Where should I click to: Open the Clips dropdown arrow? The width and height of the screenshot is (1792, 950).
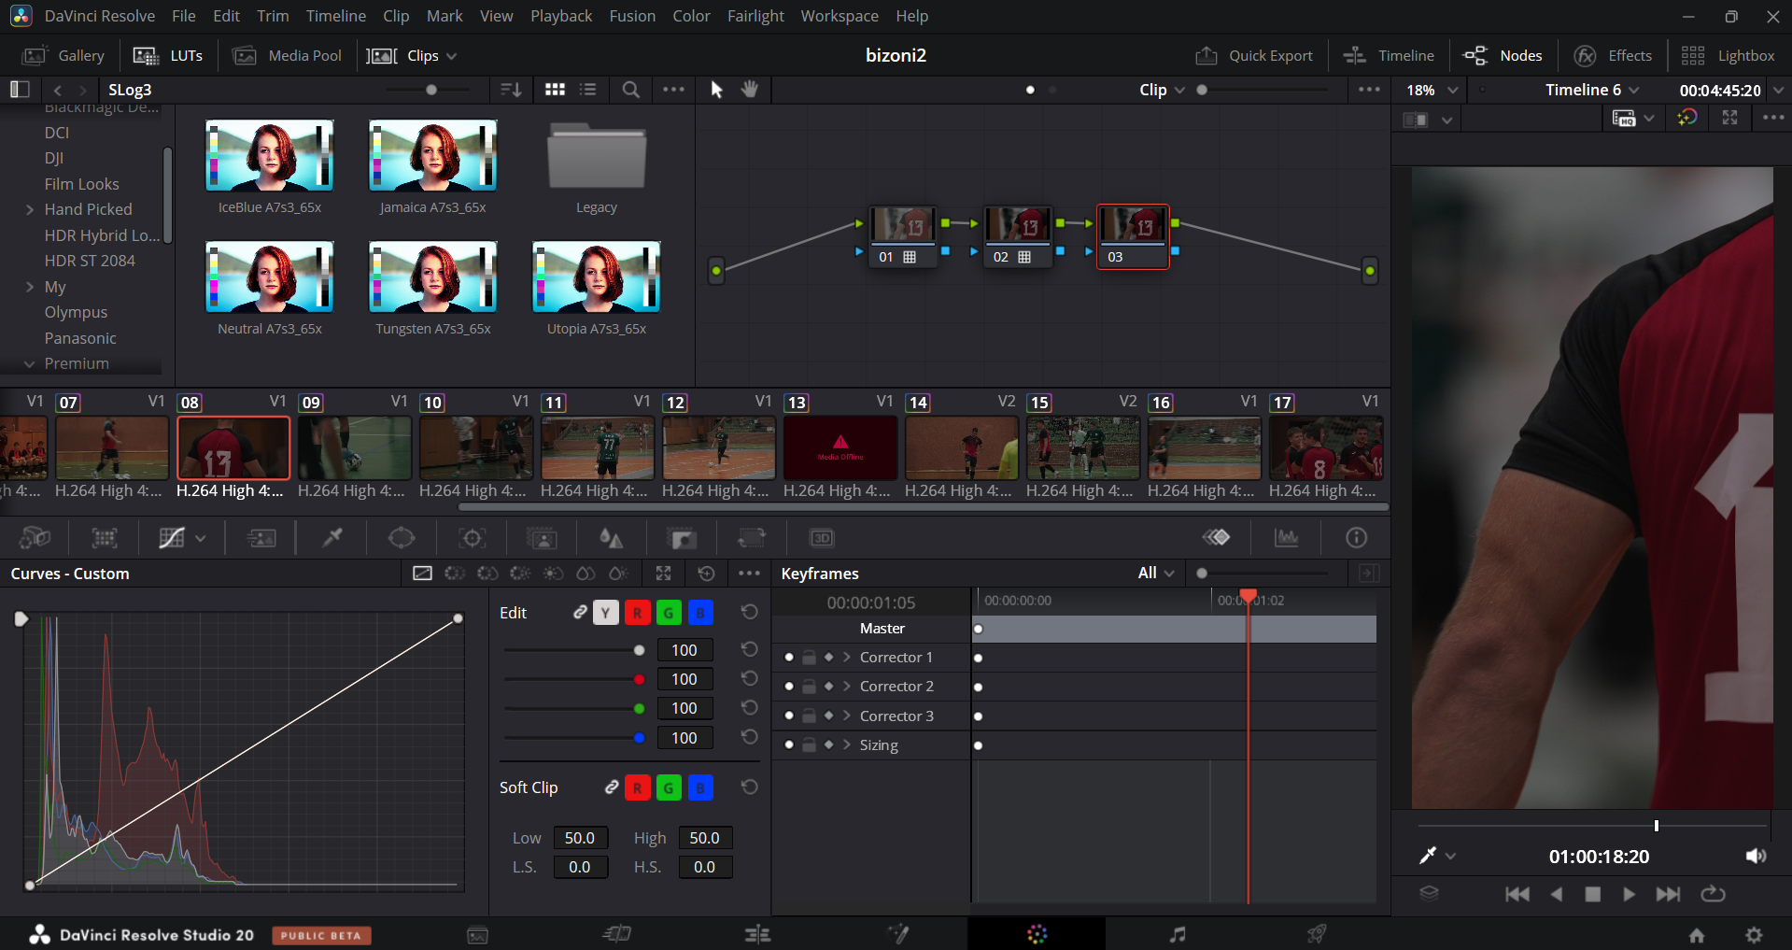(x=452, y=56)
